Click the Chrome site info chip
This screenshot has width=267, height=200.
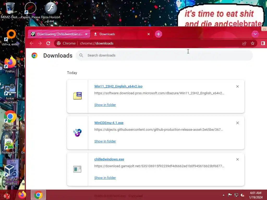pyautogui.click(x=66, y=43)
